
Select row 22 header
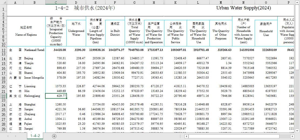tap(3, 96)
